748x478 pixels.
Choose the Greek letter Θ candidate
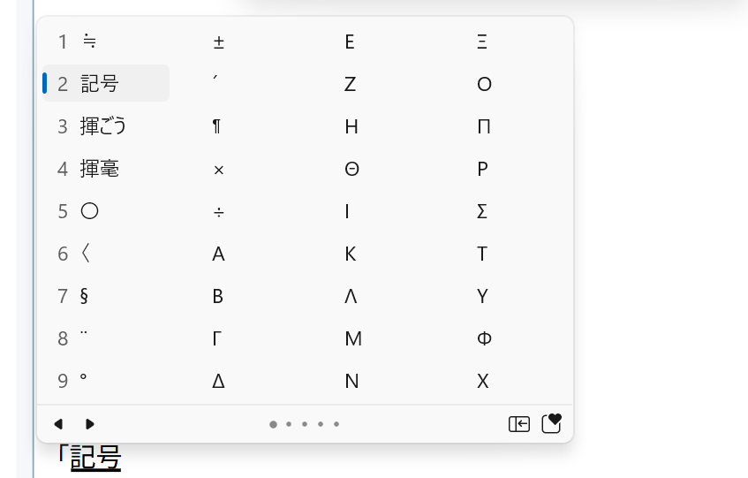[x=351, y=169]
